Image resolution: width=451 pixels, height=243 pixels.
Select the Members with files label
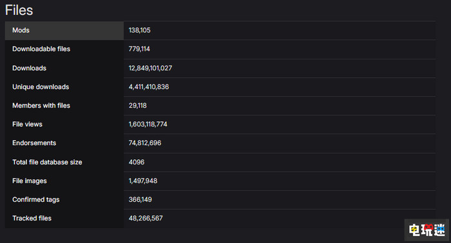(x=41, y=106)
